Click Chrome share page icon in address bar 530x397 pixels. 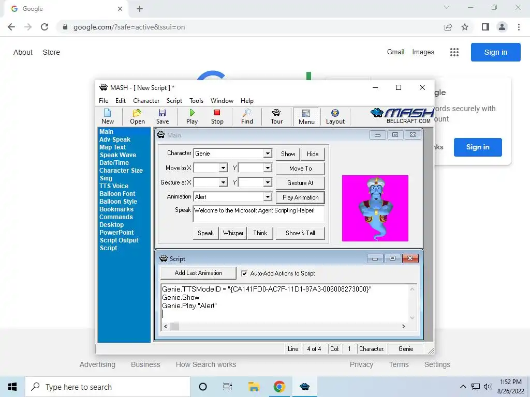point(448,27)
